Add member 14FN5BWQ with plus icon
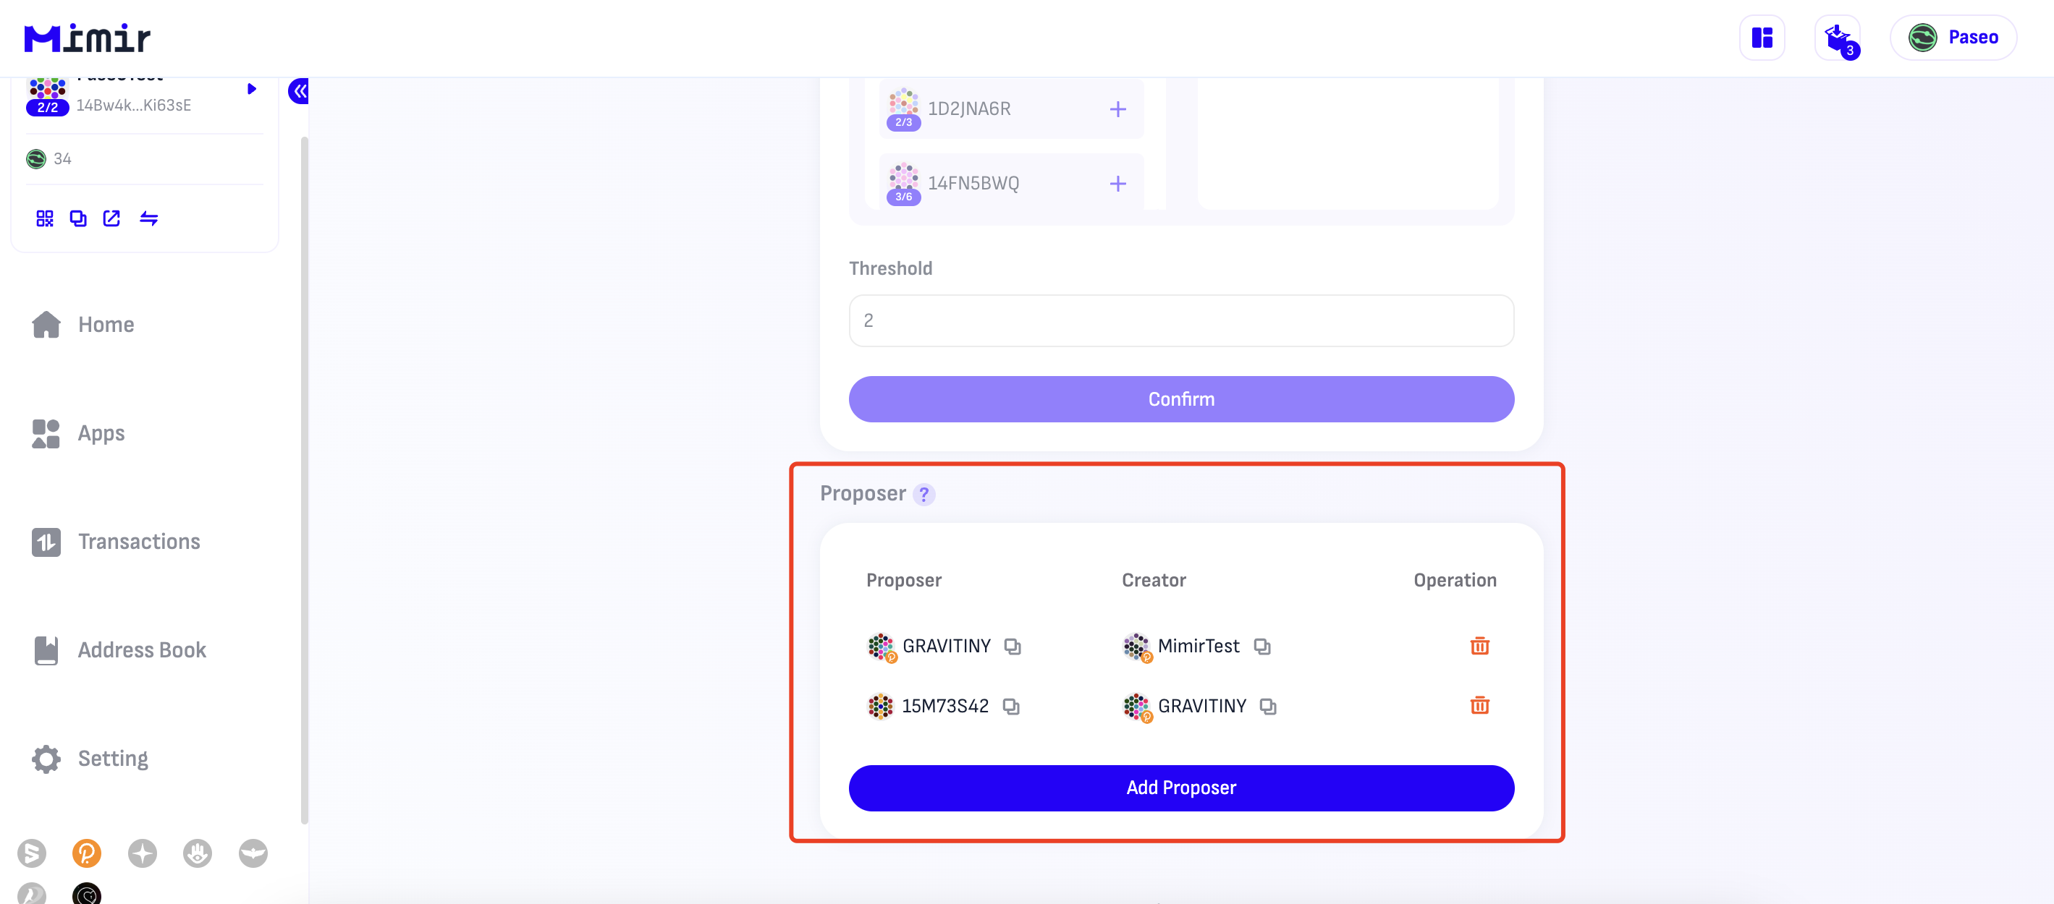 (x=1118, y=184)
